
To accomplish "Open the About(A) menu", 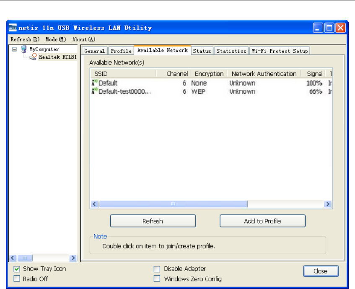I will (x=84, y=39).
